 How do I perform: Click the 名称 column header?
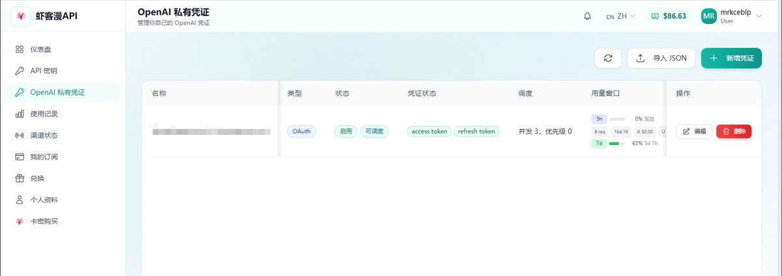pyautogui.click(x=159, y=94)
